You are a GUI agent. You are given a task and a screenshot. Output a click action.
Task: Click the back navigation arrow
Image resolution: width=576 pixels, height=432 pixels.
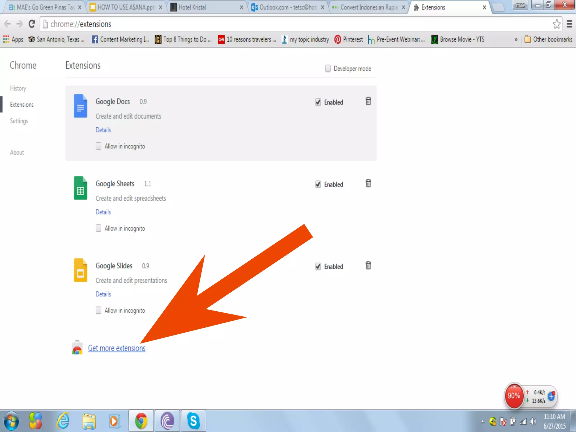tap(8, 24)
